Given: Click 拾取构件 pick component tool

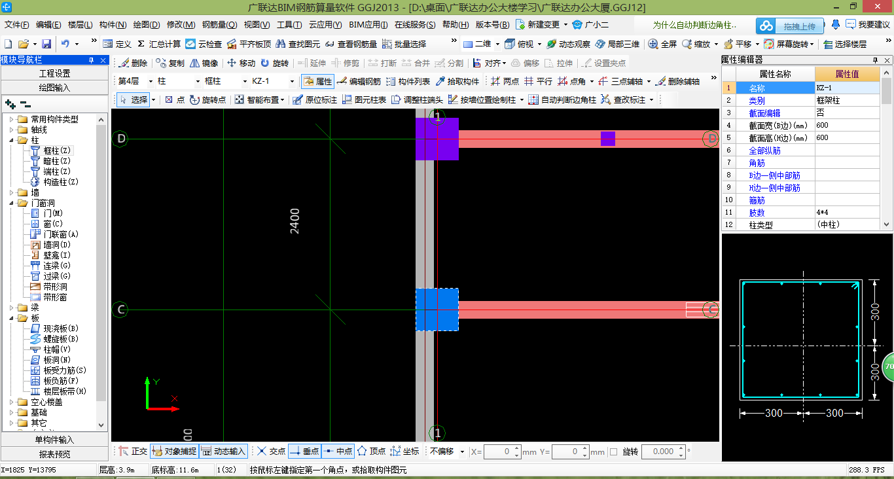Looking at the screenshot, I should 457,81.
